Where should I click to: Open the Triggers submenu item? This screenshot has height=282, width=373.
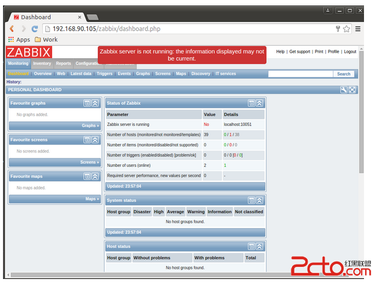pos(104,74)
